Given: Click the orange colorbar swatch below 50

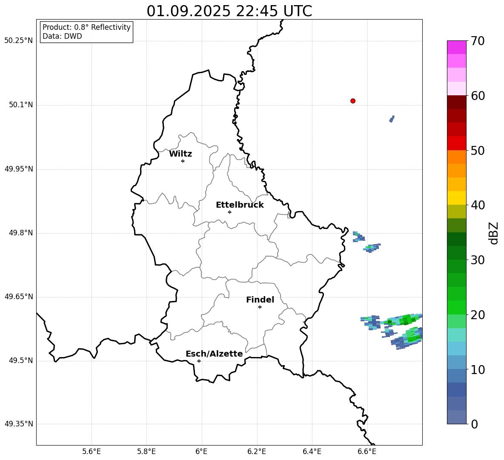Looking at the screenshot, I should coord(456,157).
